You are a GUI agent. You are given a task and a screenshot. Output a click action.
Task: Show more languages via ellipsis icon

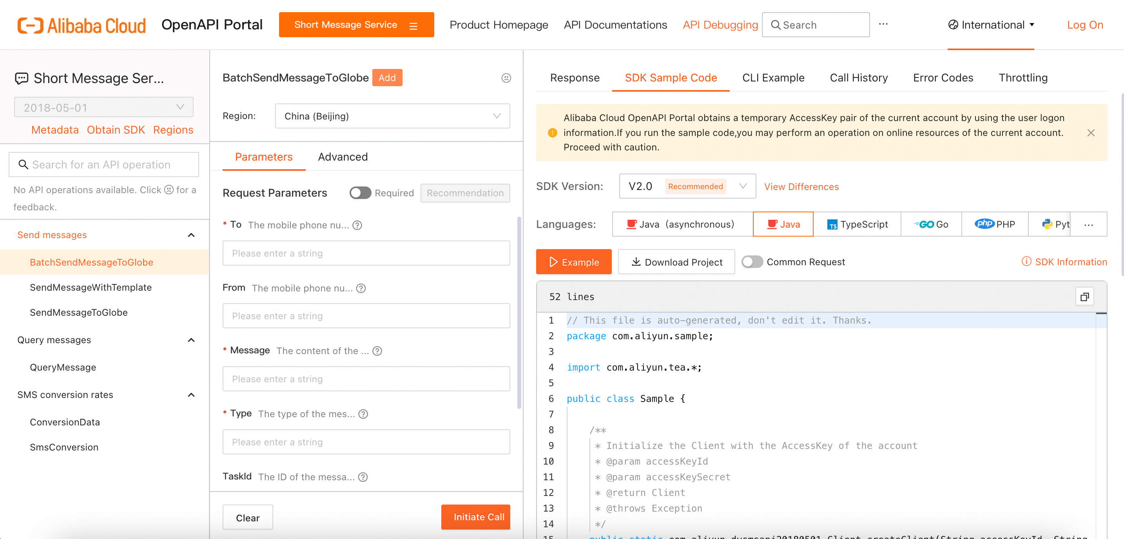[1088, 224]
